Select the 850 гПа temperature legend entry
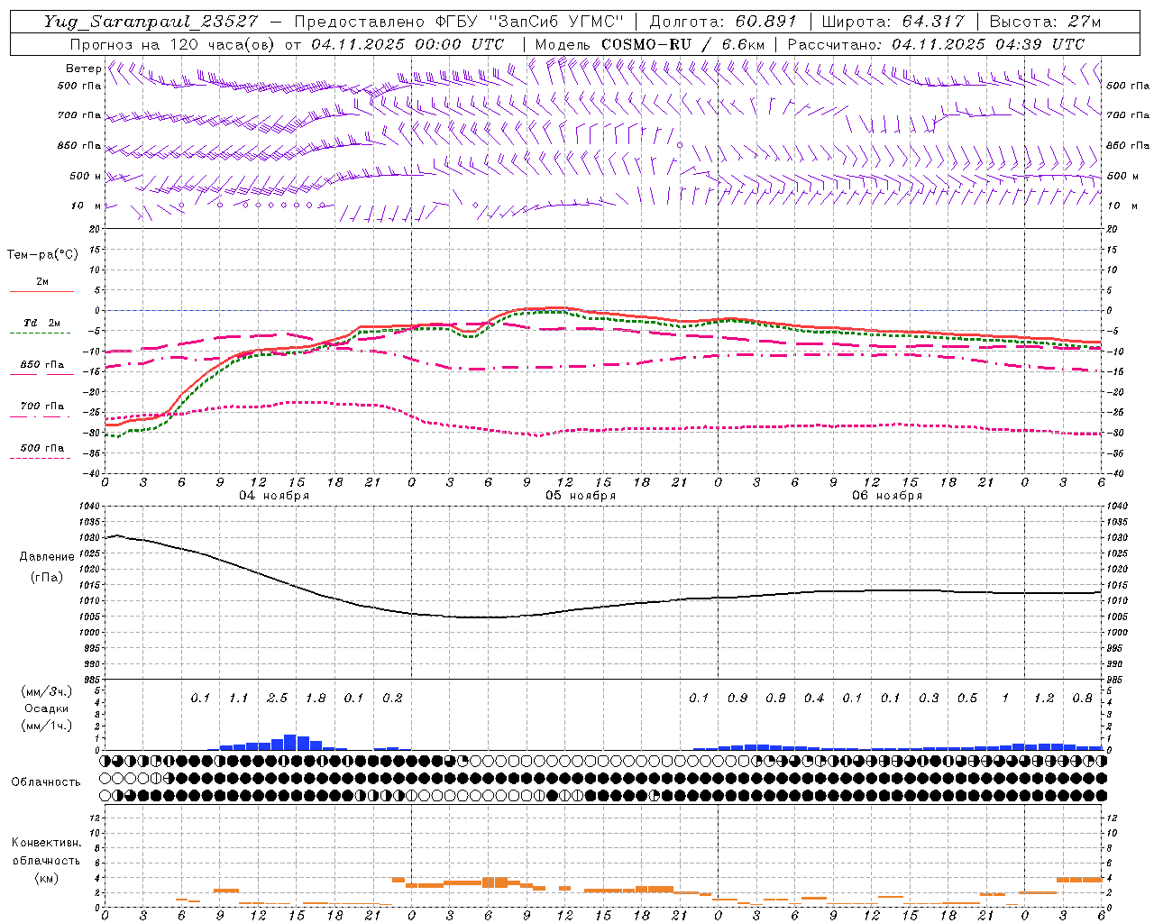Image resolution: width=1154 pixels, height=923 pixels. (x=42, y=365)
